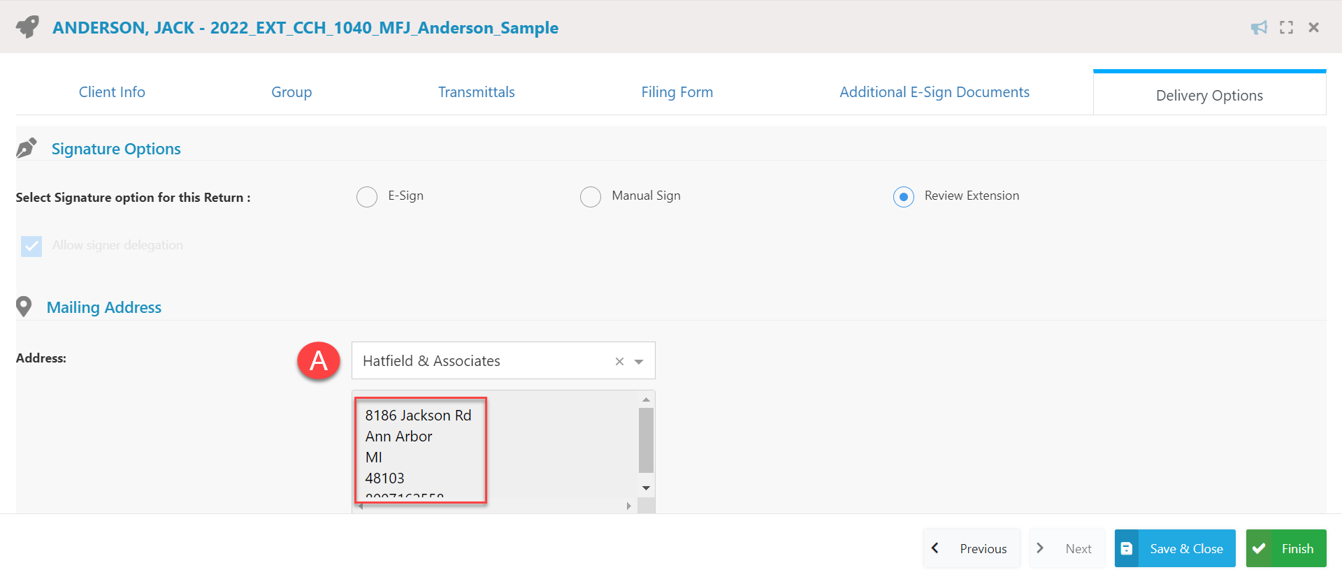The image size is (1342, 586).
Task: Click the megaphone announcement icon
Action: click(1259, 27)
